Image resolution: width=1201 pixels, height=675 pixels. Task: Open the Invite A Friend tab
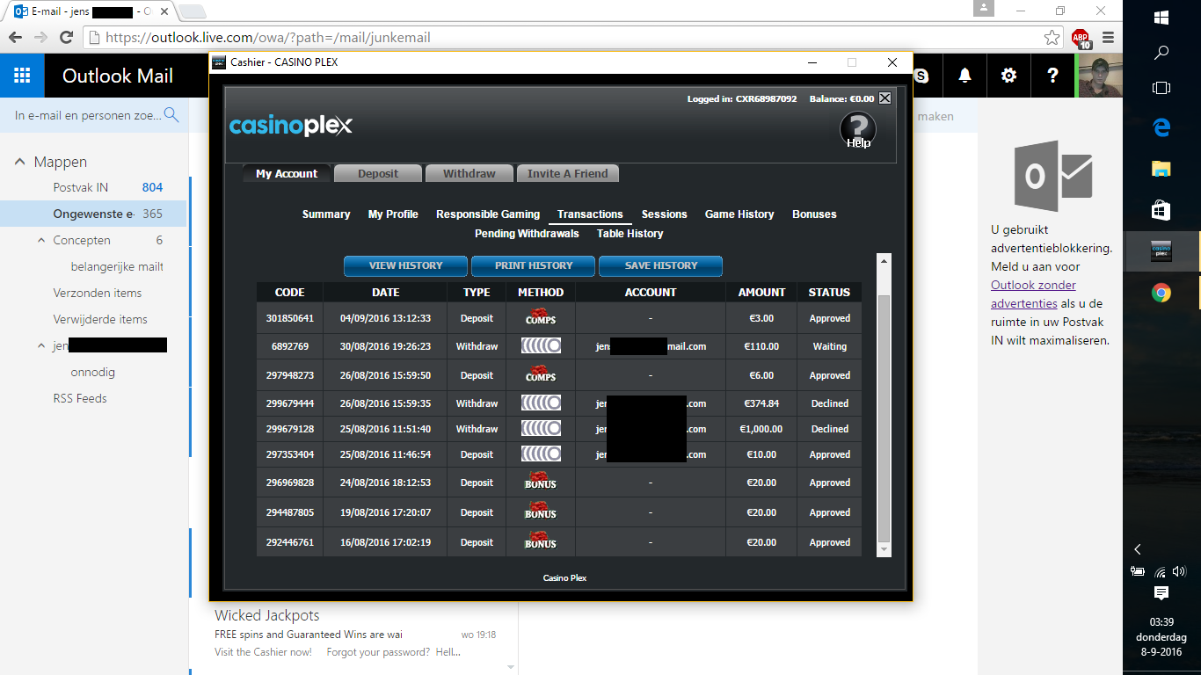point(568,174)
